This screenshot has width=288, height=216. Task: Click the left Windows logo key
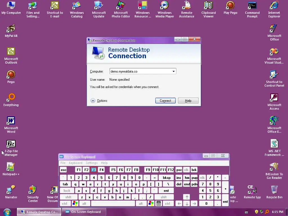pos(75,204)
